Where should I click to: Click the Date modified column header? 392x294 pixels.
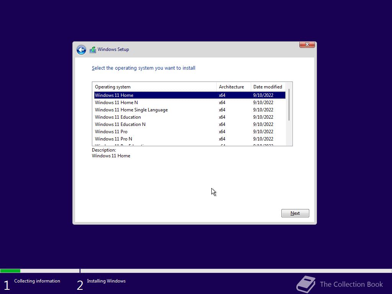(268, 87)
